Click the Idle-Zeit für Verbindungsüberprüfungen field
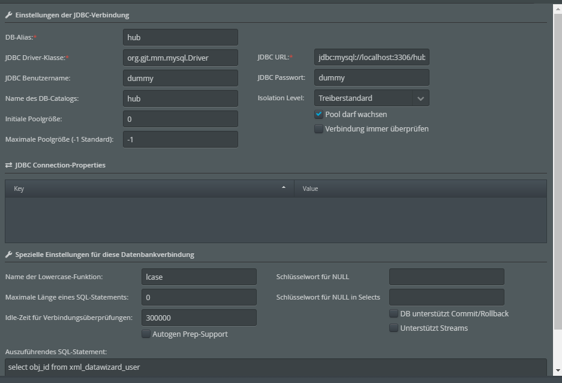 point(199,318)
